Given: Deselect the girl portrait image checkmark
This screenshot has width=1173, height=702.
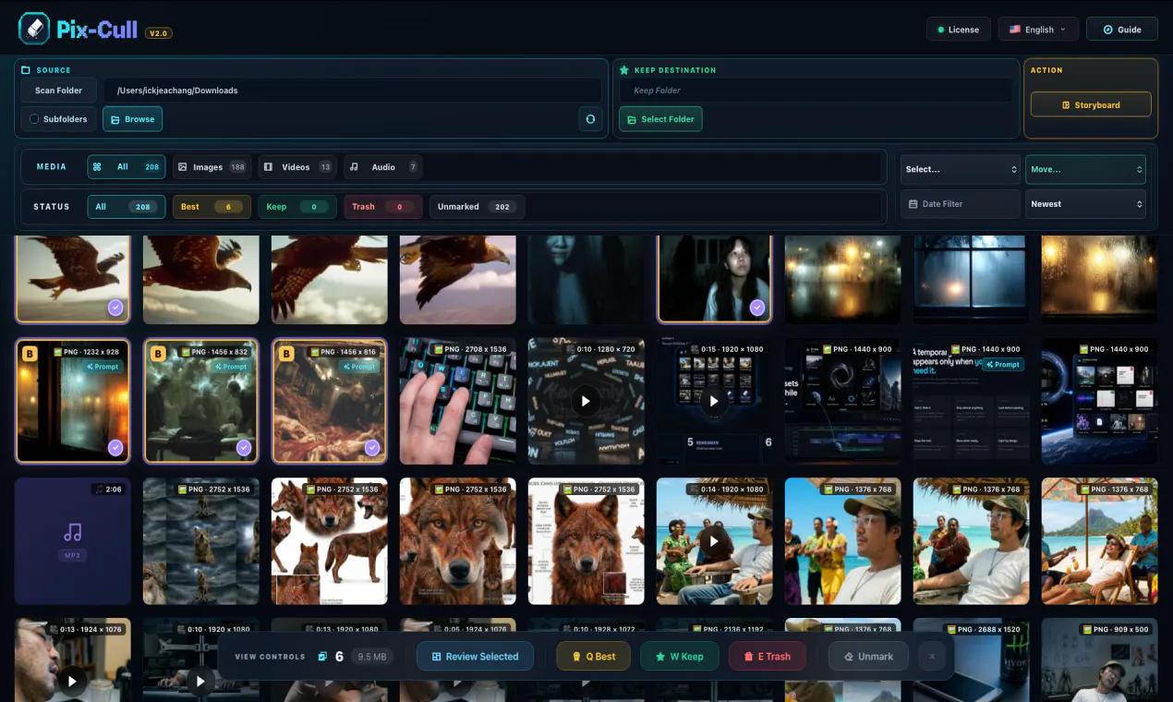Looking at the screenshot, I should pyautogui.click(x=757, y=308).
